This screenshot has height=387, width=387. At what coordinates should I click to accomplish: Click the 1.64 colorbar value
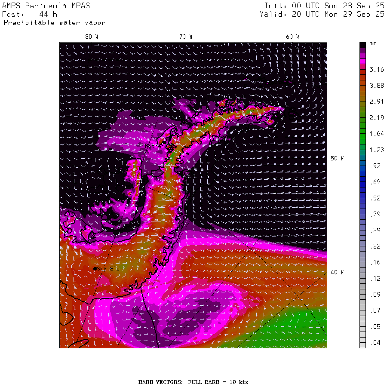tap(376, 134)
